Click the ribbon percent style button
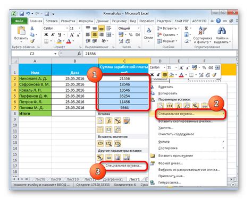 131,34
